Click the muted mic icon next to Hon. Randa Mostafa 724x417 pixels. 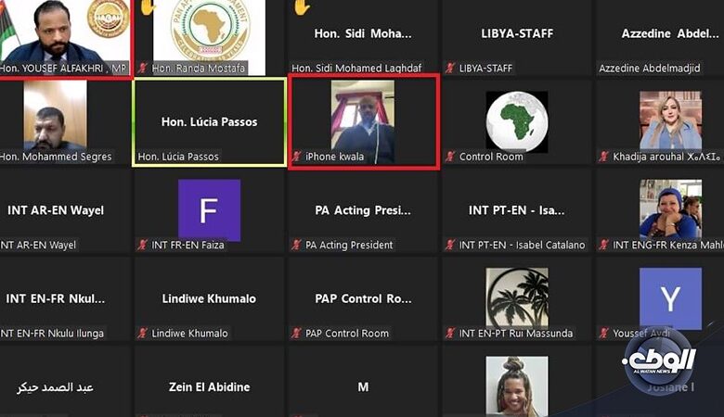[143, 69]
